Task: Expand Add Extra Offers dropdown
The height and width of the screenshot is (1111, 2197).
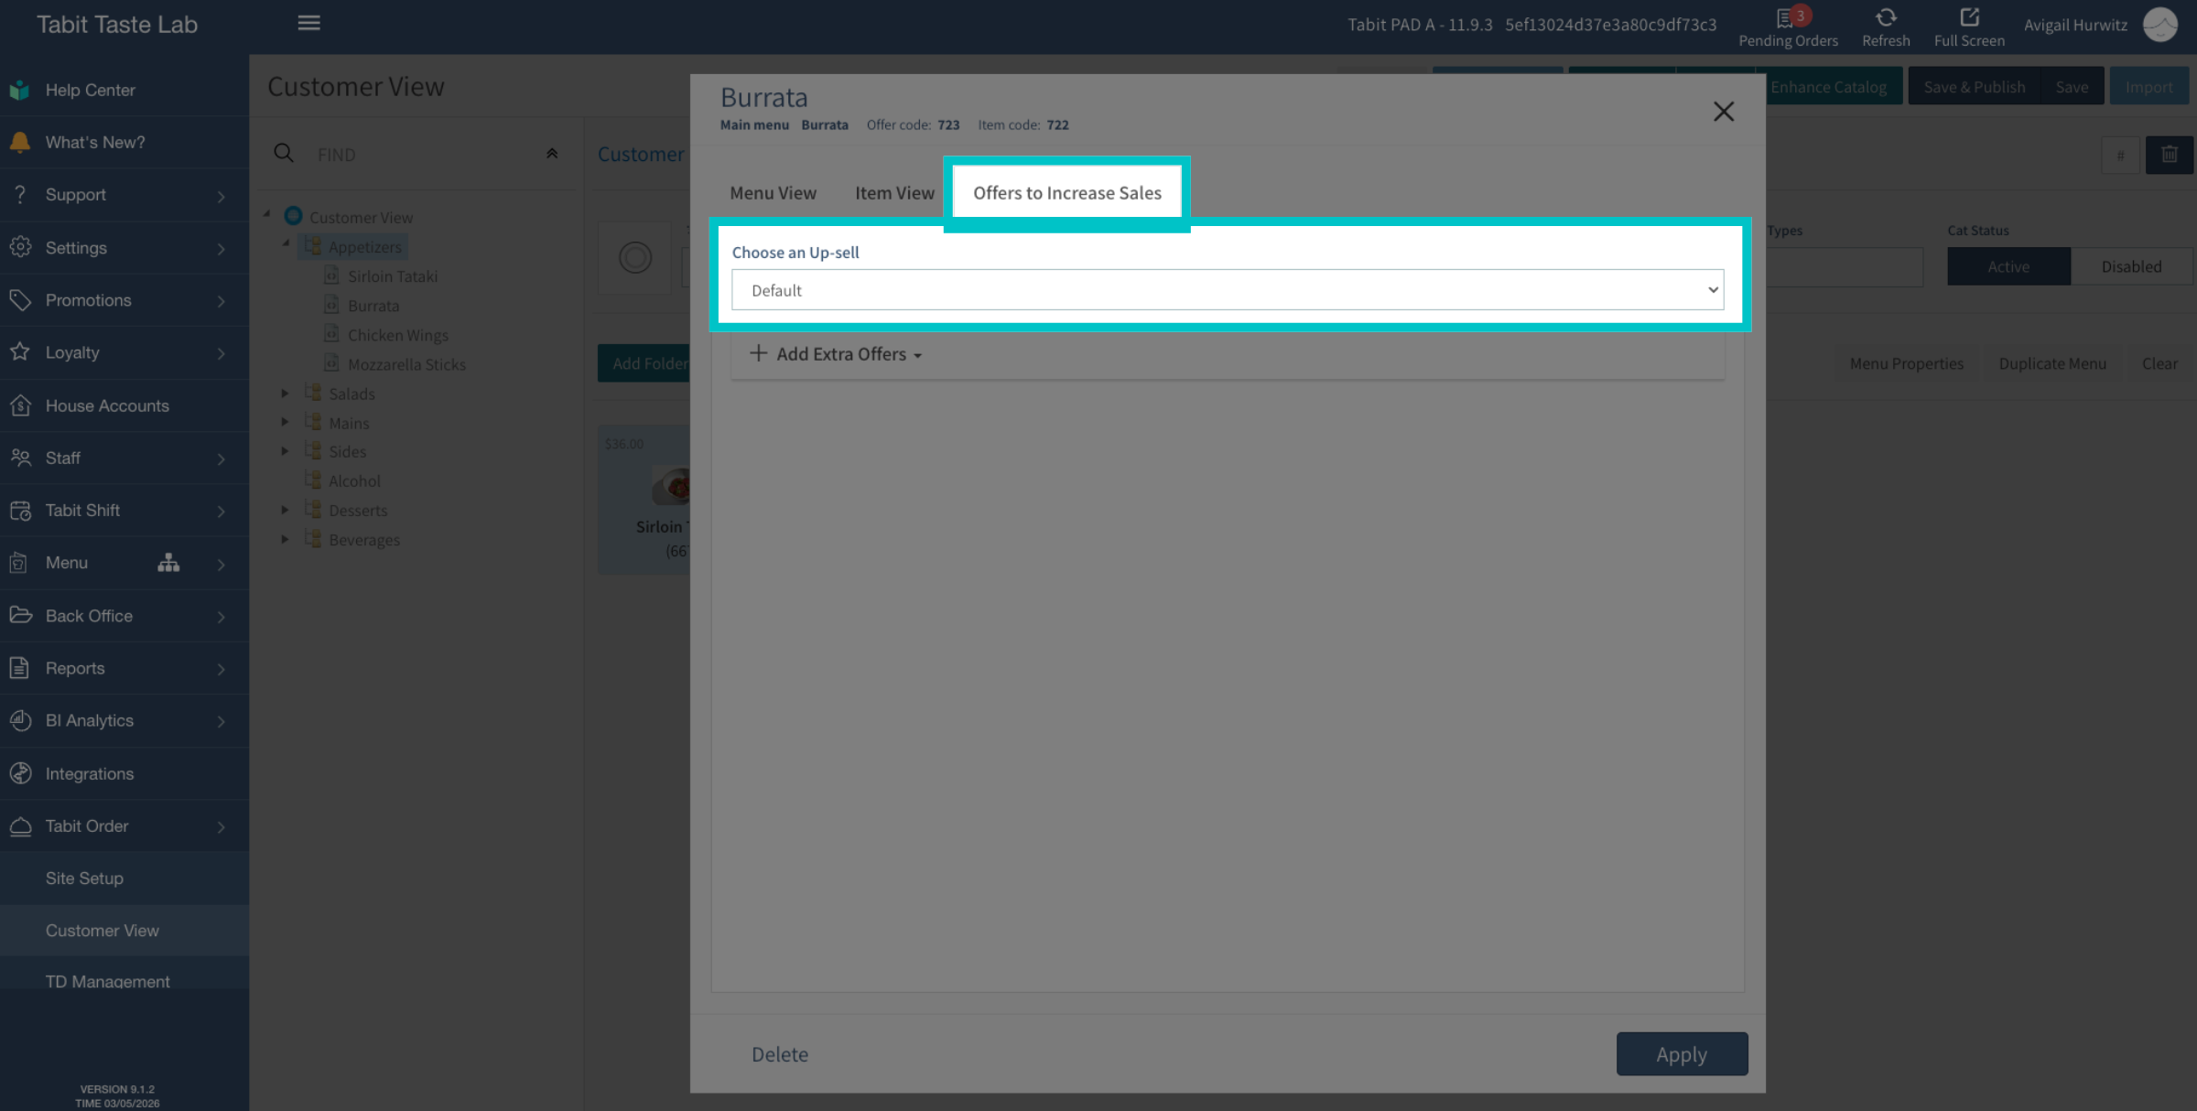Action: click(x=836, y=354)
